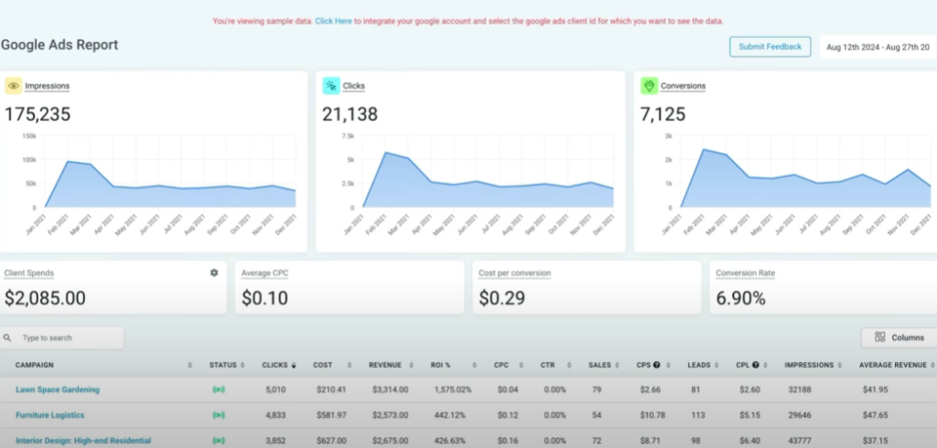Open the Columns selector button
The height and width of the screenshot is (448, 937).
coord(899,337)
